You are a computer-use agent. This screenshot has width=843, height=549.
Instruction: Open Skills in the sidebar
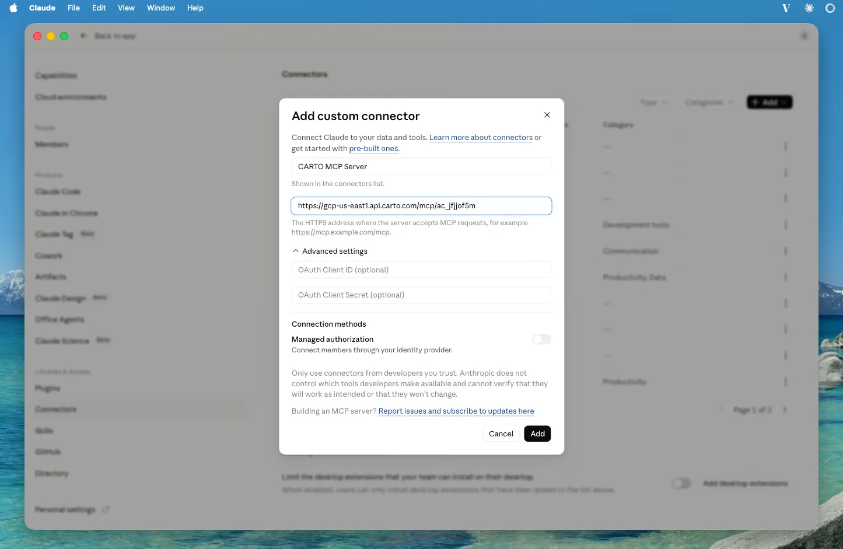(x=44, y=431)
